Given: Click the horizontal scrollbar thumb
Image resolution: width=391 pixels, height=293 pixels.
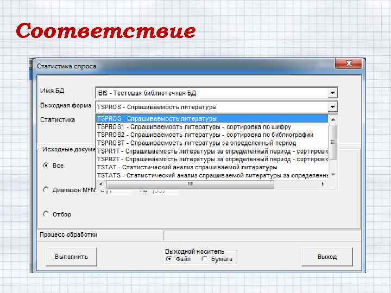Looking at the screenshot, I should 190,184.
